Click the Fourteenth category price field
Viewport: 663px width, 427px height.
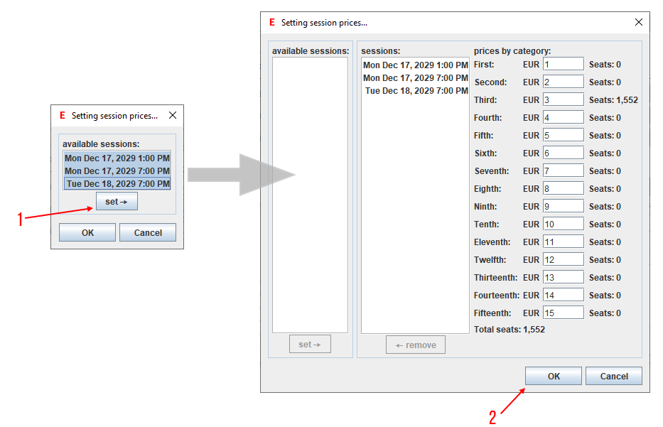(x=564, y=295)
